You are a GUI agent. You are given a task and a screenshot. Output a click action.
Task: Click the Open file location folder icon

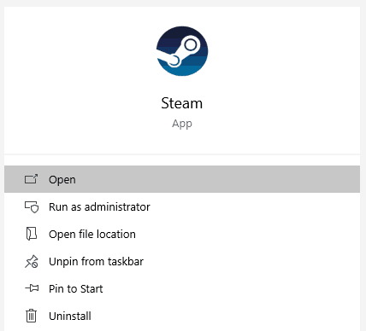pos(32,234)
